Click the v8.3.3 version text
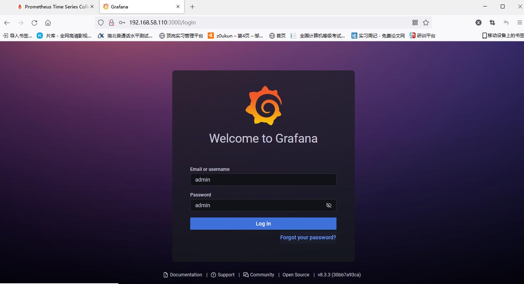 339,275
